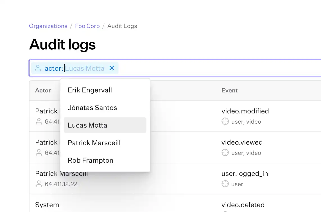Image resolution: width=321 pixels, height=212 pixels.
Task: Select Erik Engervall from the suggestion list
Action: point(90,90)
